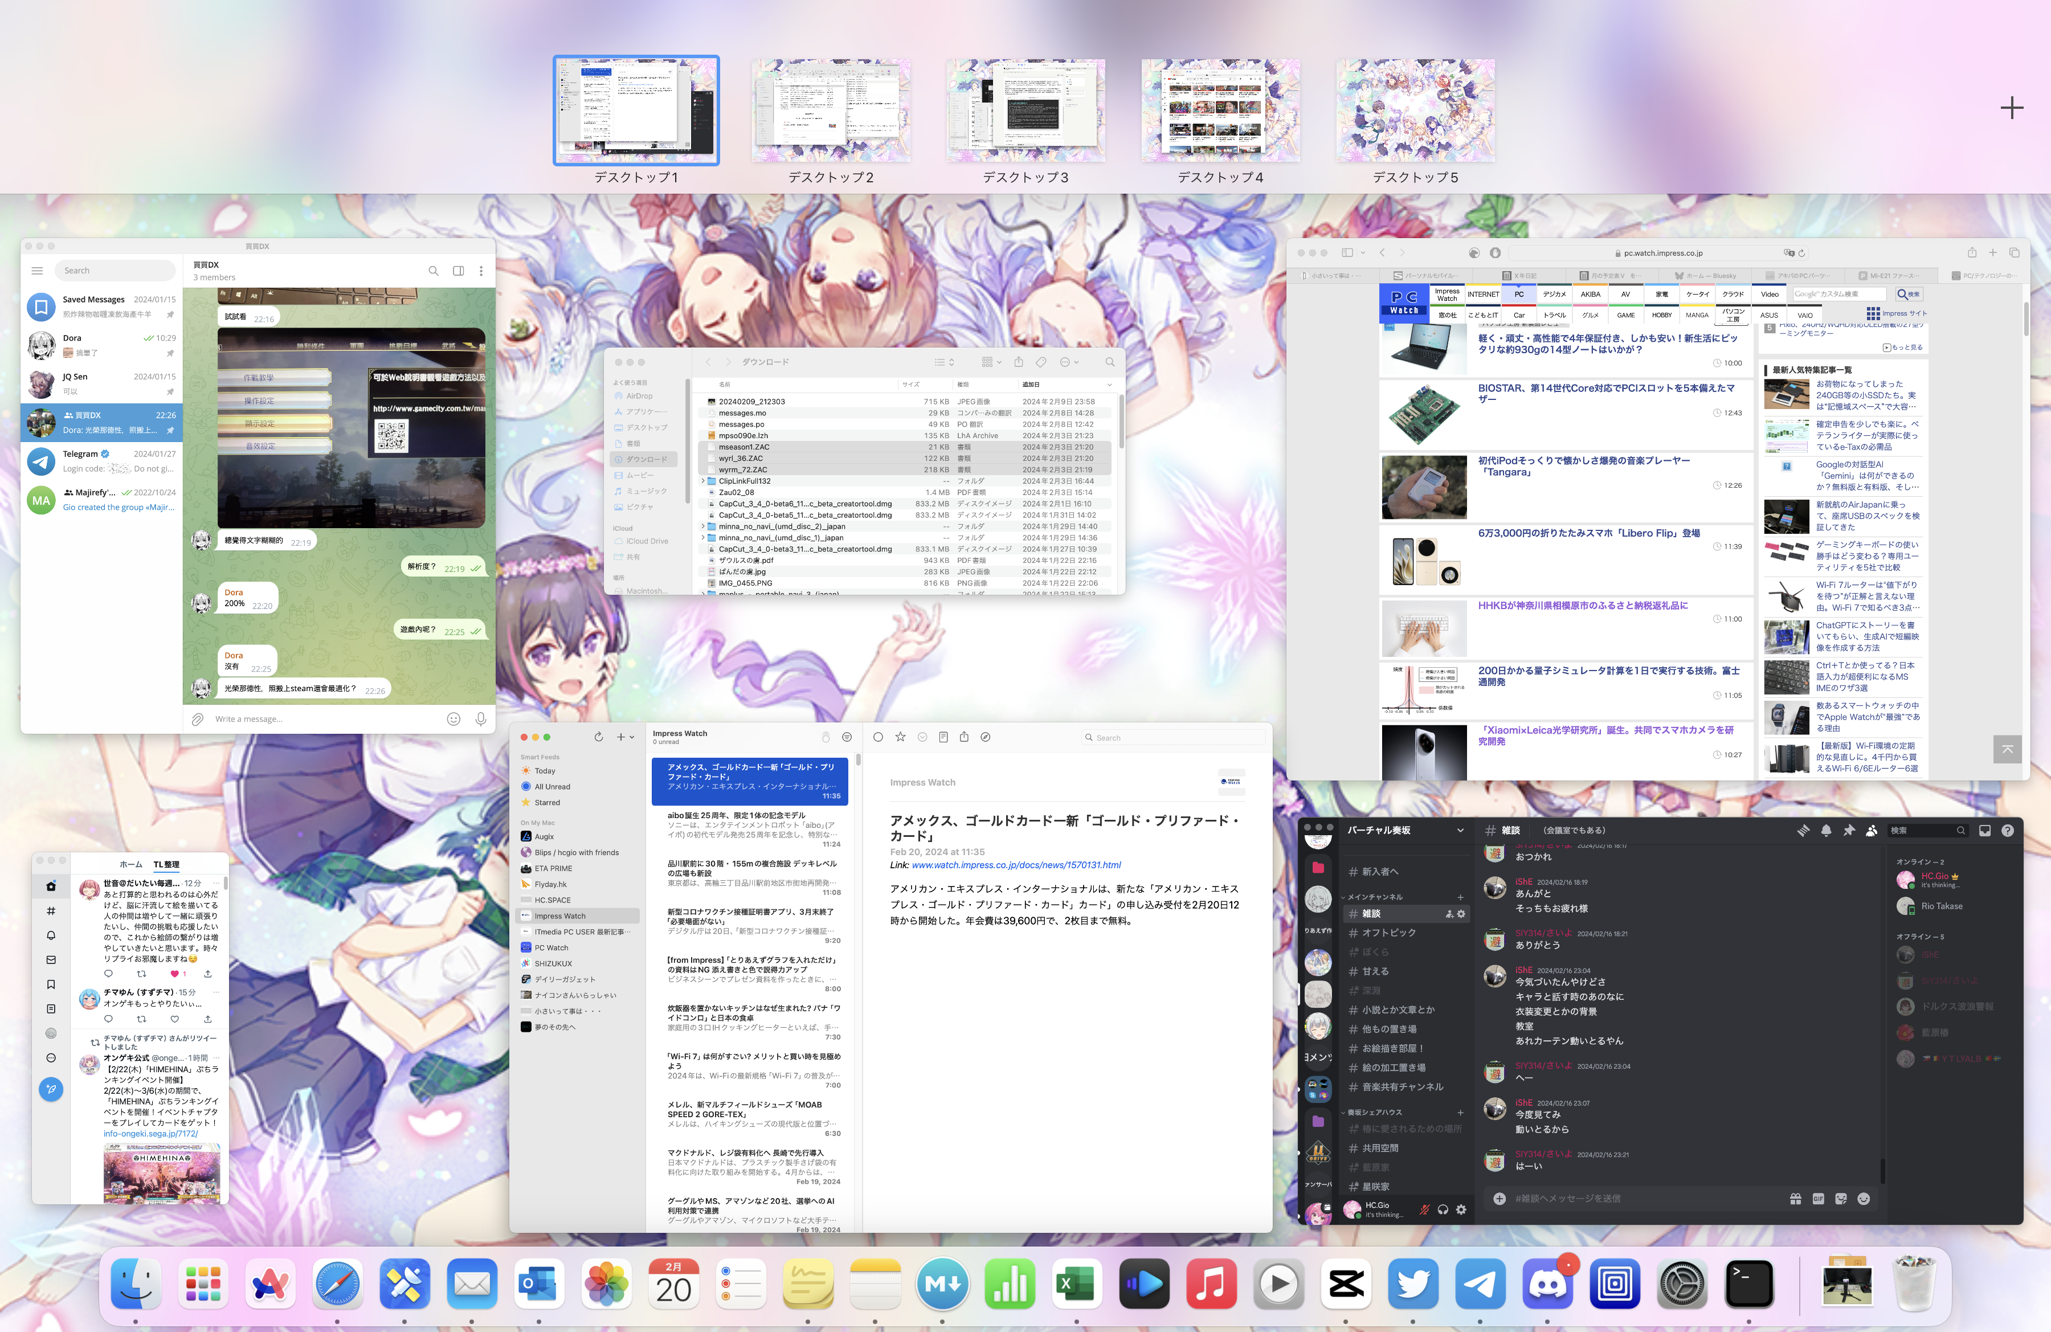2051x1332 pixels.
Task: Expand minna_no_navi_(umd_disc_2)_japan folder
Action: 702,525
